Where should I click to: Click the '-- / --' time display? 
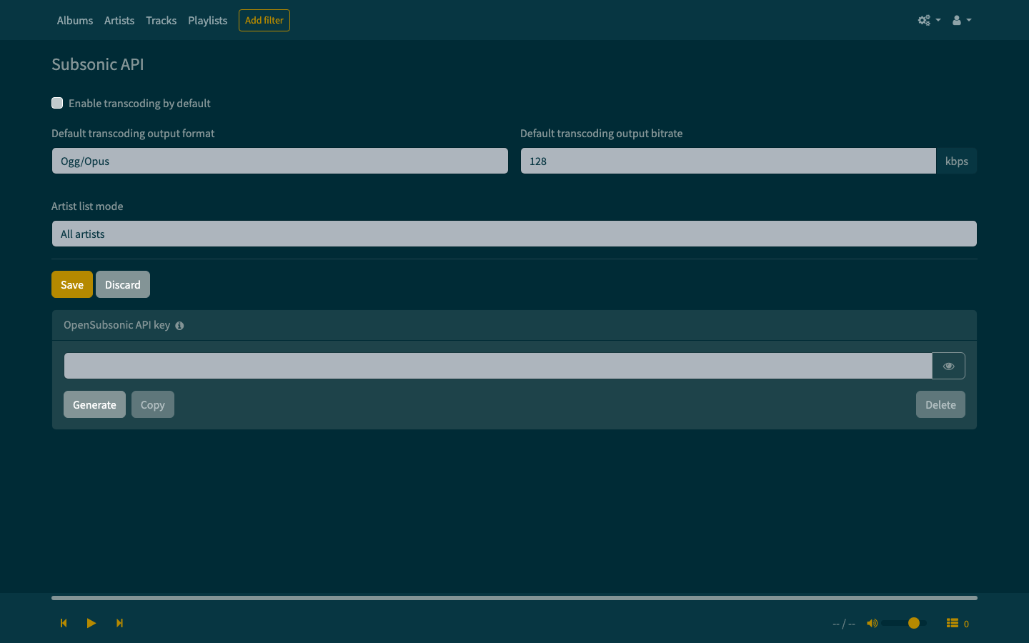coord(844,624)
